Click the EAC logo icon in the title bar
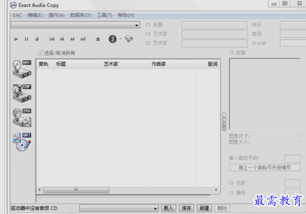 pos(13,5)
